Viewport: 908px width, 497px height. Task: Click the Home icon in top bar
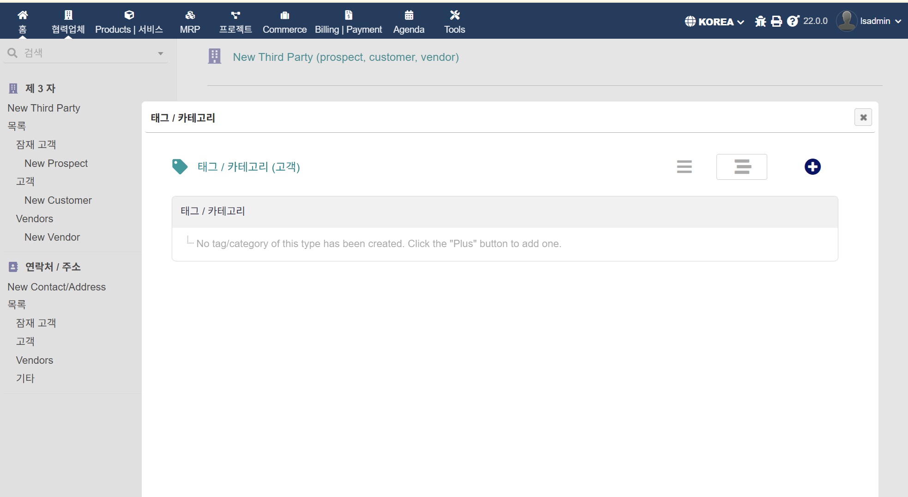tap(22, 16)
